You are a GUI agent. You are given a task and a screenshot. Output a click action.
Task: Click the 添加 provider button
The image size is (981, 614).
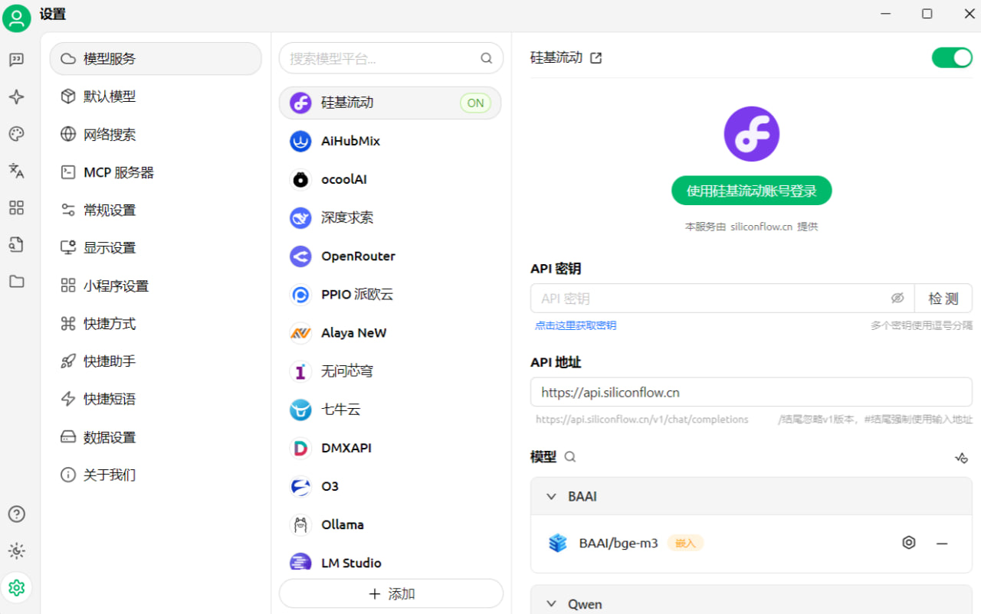(391, 594)
